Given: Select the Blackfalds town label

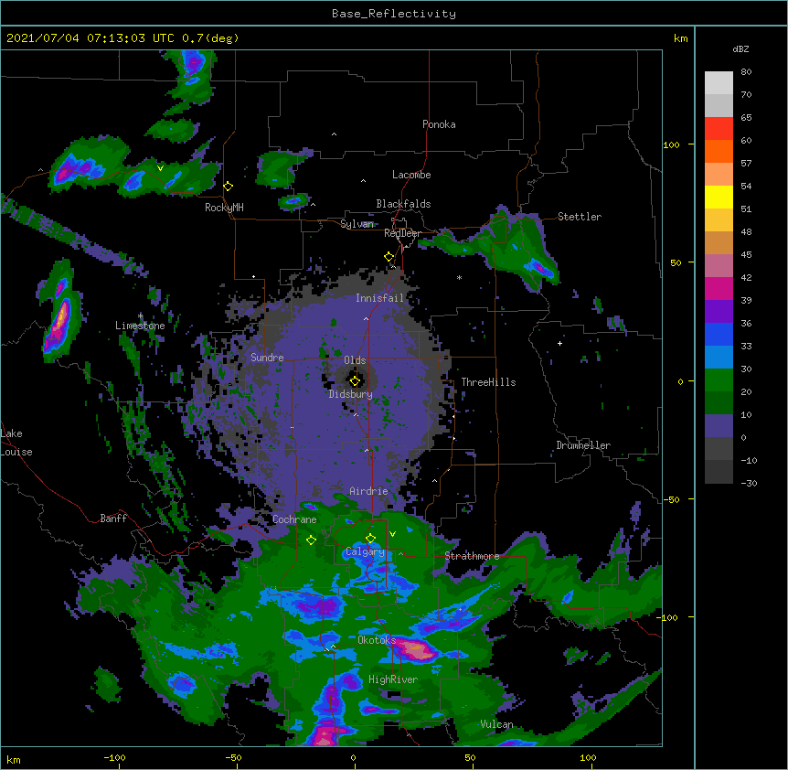Looking at the screenshot, I should [403, 204].
